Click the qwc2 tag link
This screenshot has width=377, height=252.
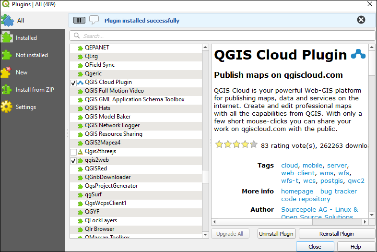(356, 181)
